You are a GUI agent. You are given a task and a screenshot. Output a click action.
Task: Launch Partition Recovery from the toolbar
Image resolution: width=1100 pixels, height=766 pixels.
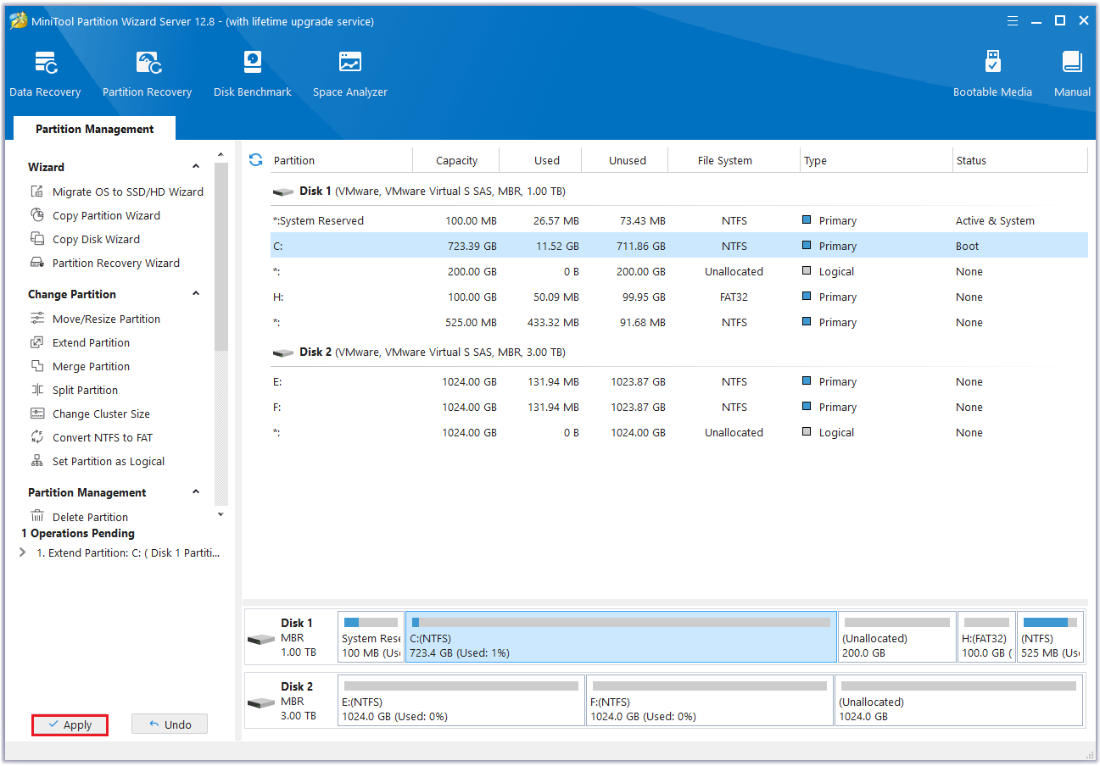(x=147, y=75)
